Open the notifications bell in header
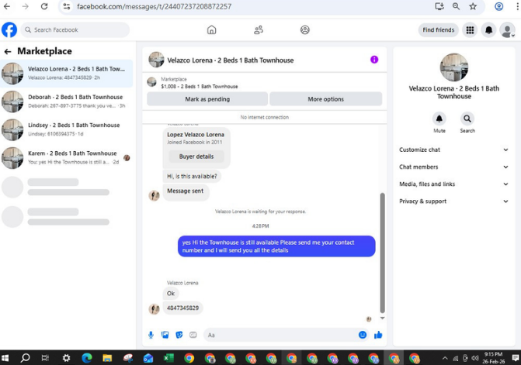This screenshot has width=521, height=365. click(488, 30)
